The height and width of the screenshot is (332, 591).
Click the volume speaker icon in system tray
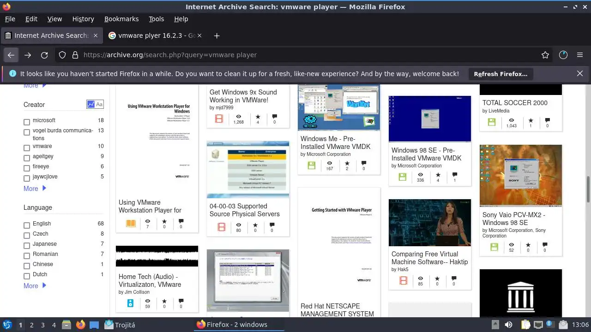coord(508,325)
